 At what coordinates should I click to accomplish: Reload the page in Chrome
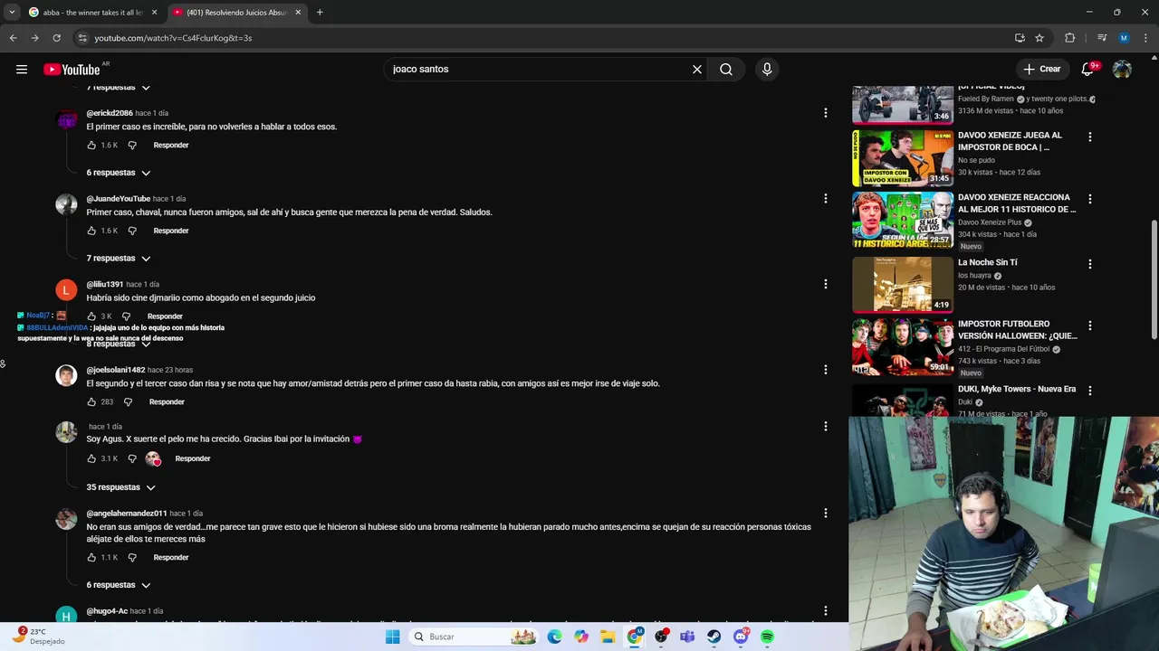(x=56, y=38)
